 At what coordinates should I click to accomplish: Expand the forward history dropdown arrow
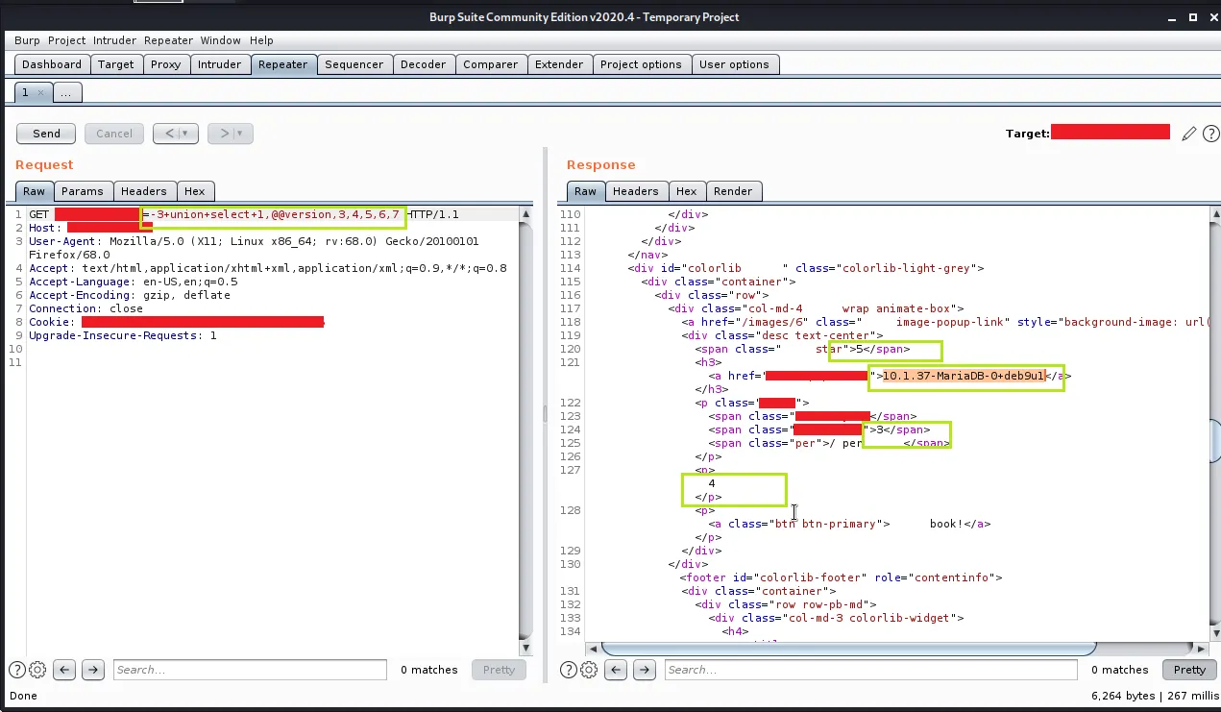[x=239, y=134]
